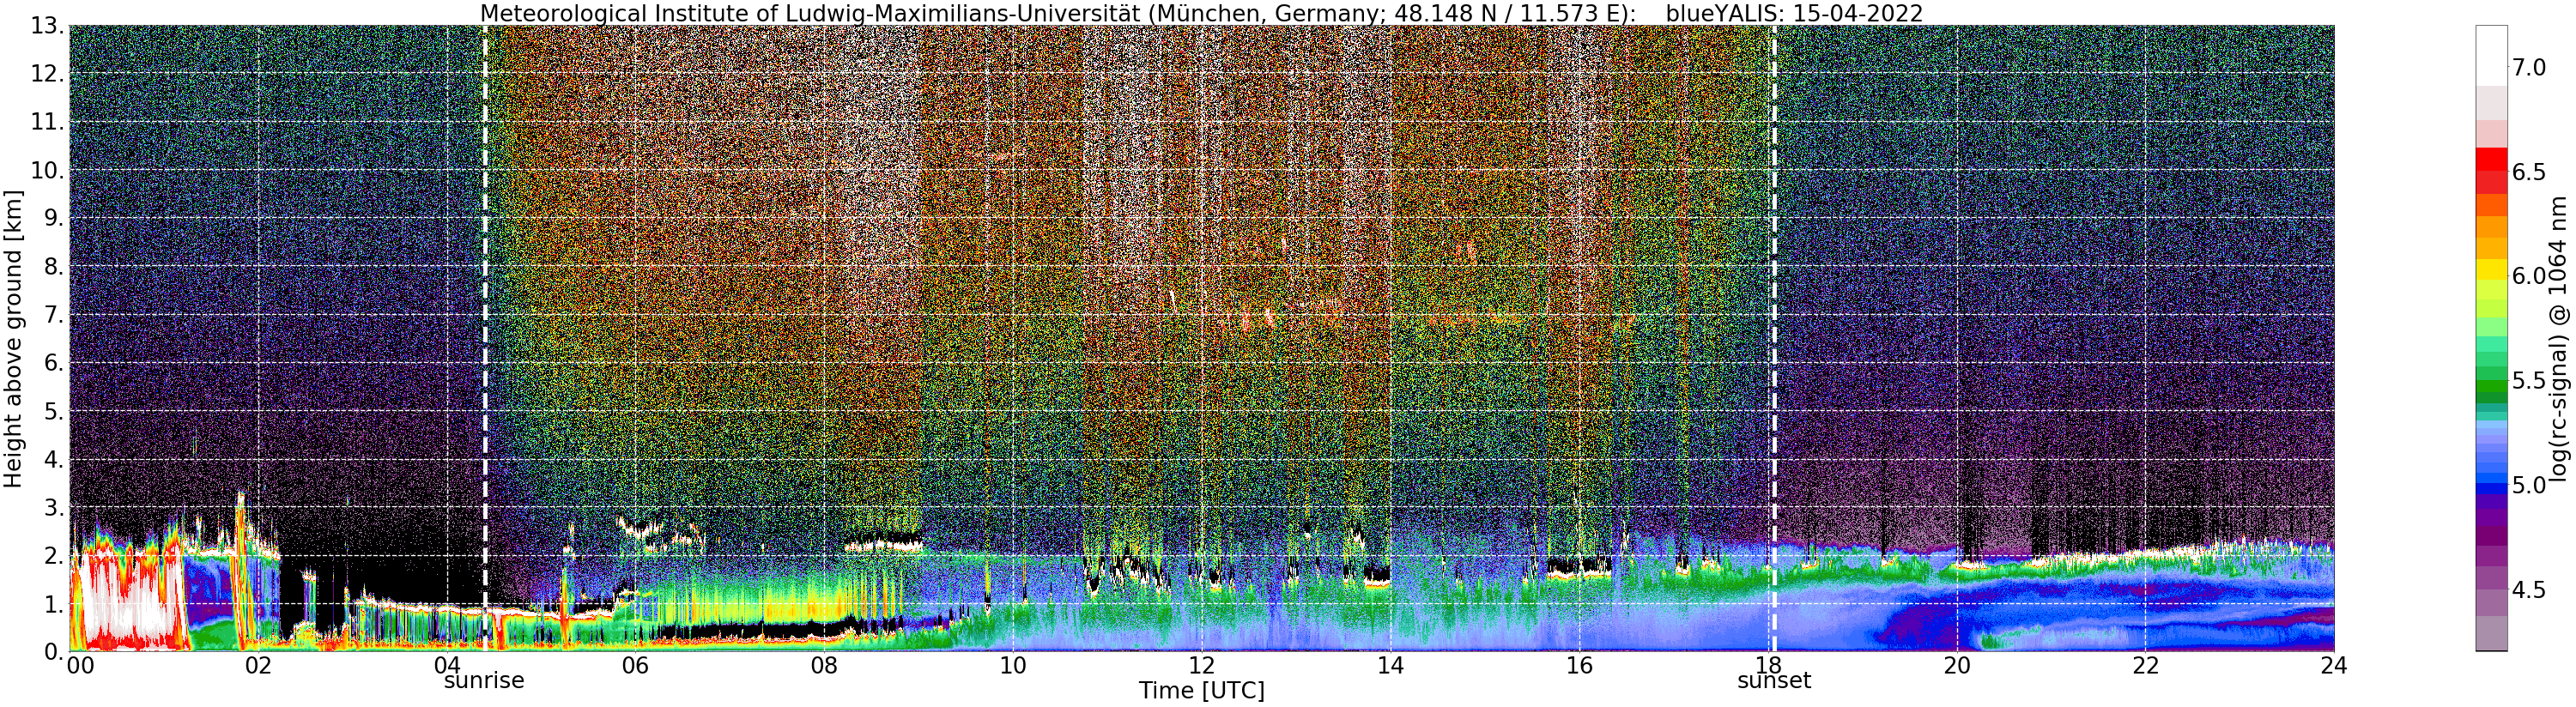This screenshot has height=707, width=2576.
Task: Click the sunrise dashed vertical marker line
Action: (x=485, y=338)
